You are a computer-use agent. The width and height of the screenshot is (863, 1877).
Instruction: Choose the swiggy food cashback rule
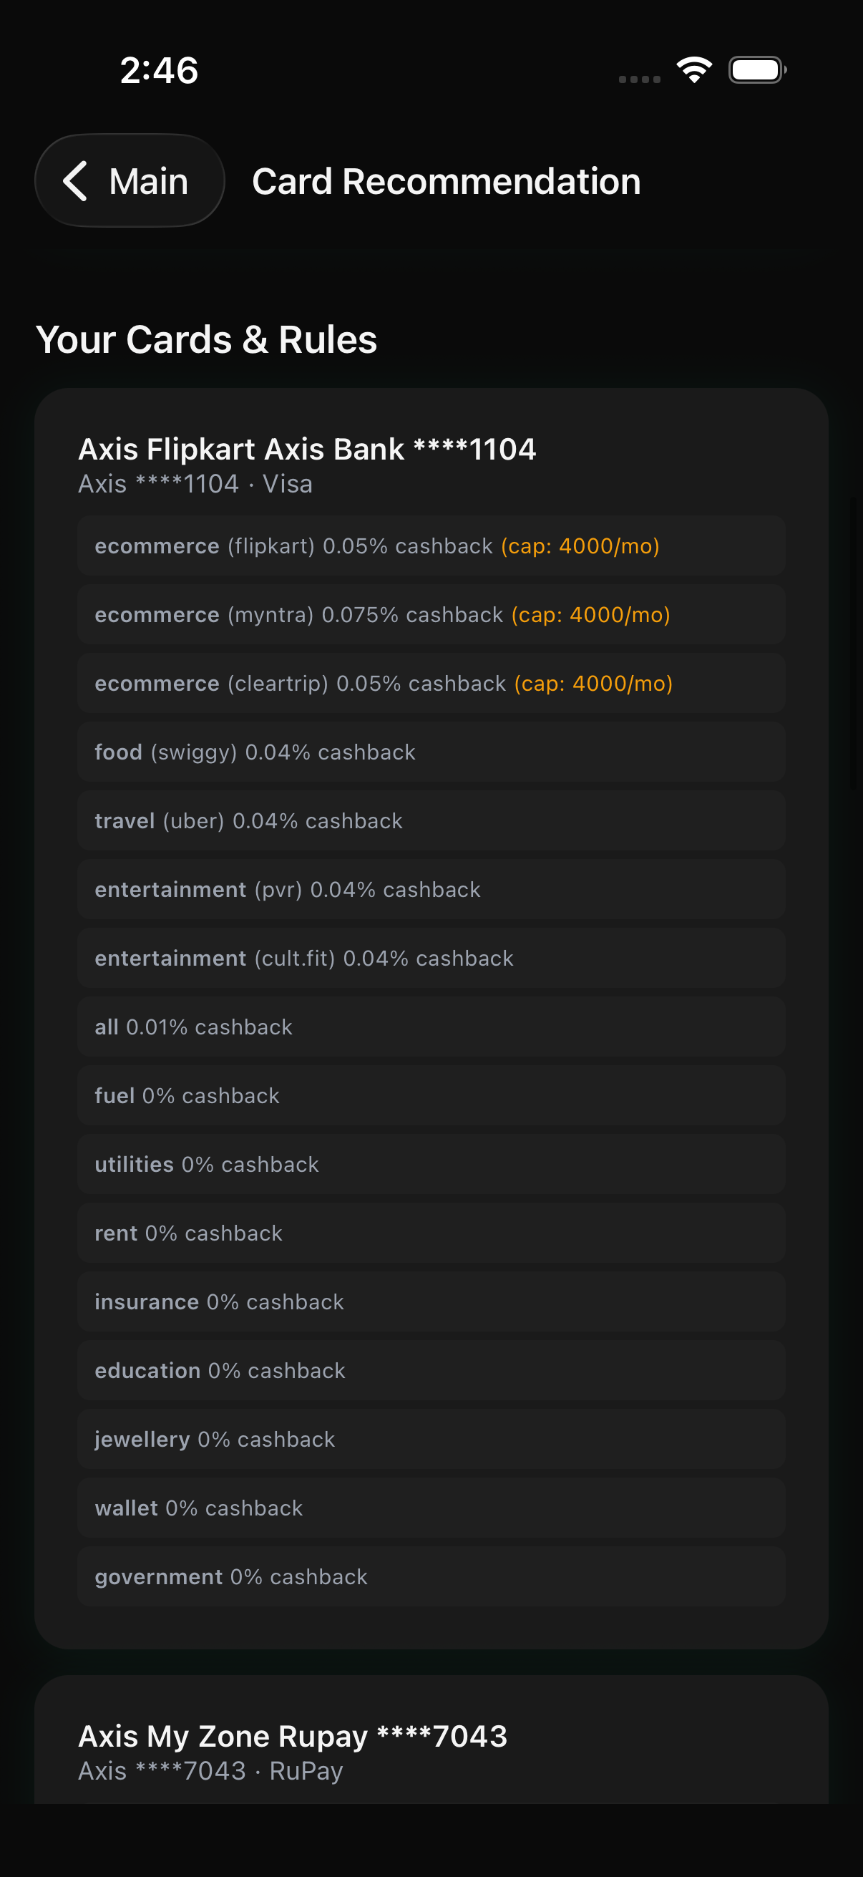tap(430, 752)
